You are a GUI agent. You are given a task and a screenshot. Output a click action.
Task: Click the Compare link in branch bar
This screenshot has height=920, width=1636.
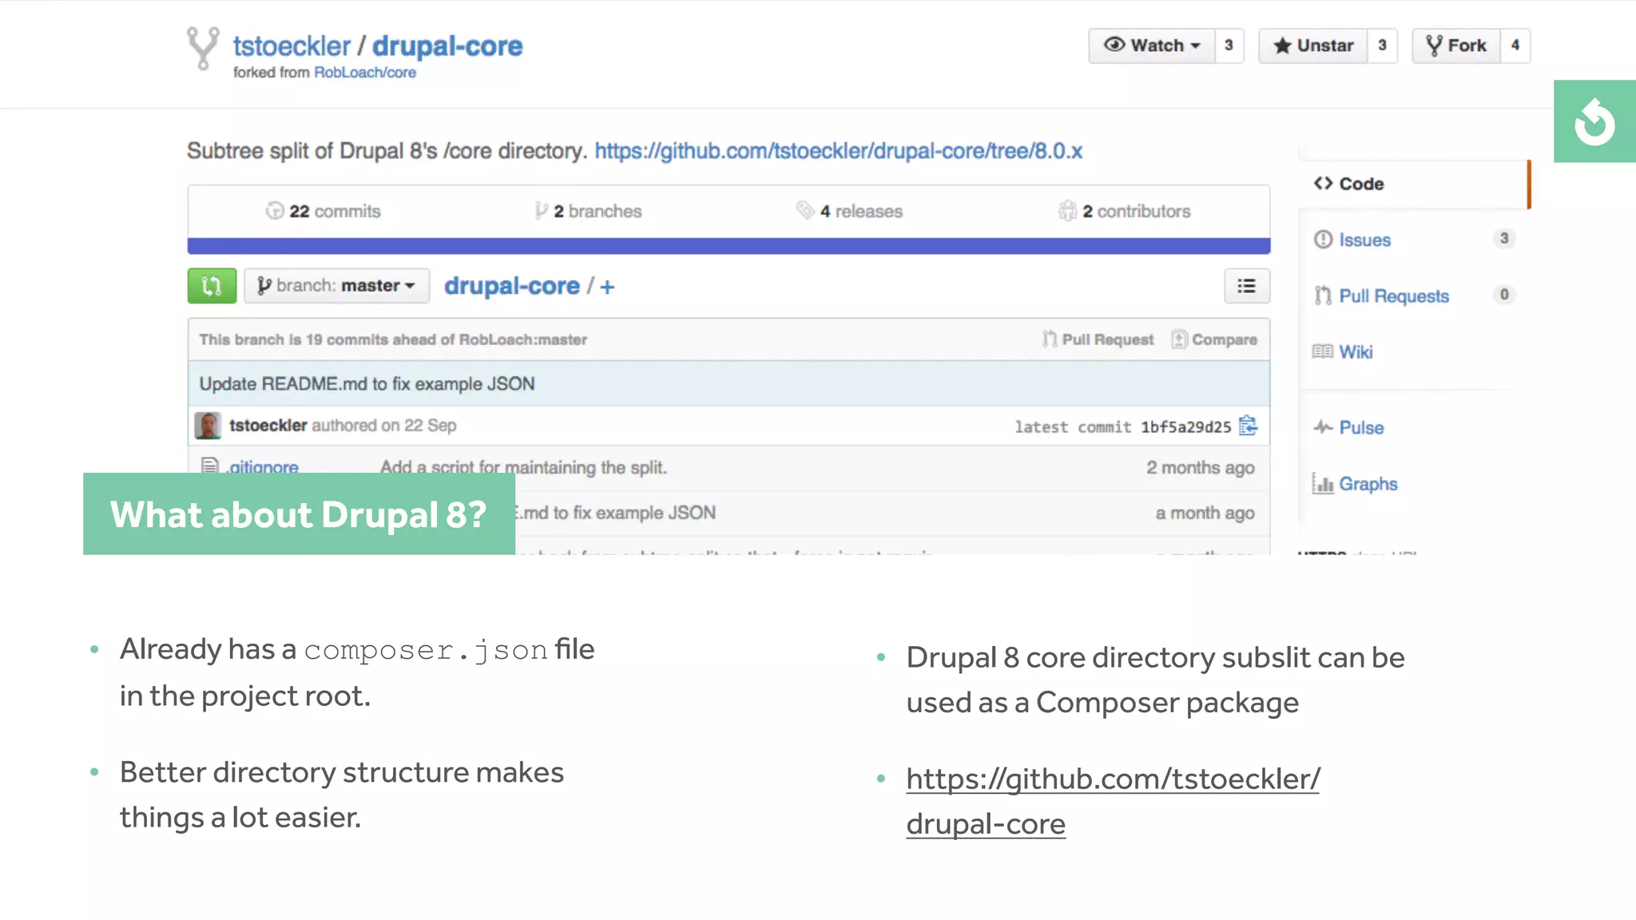[1214, 339]
